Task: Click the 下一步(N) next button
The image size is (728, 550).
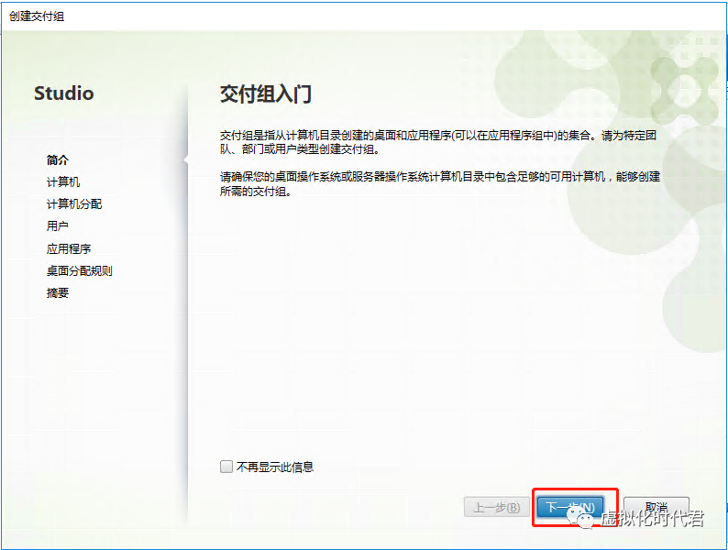Action: click(569, 507)
